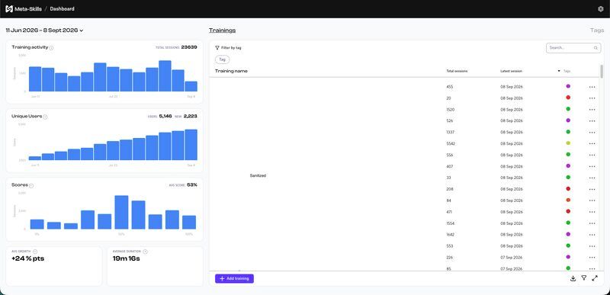Expand the trainings table to fullscreen
Image resolution: width=610 pixels, height=295 pixels.
click(x=595, y=278)
